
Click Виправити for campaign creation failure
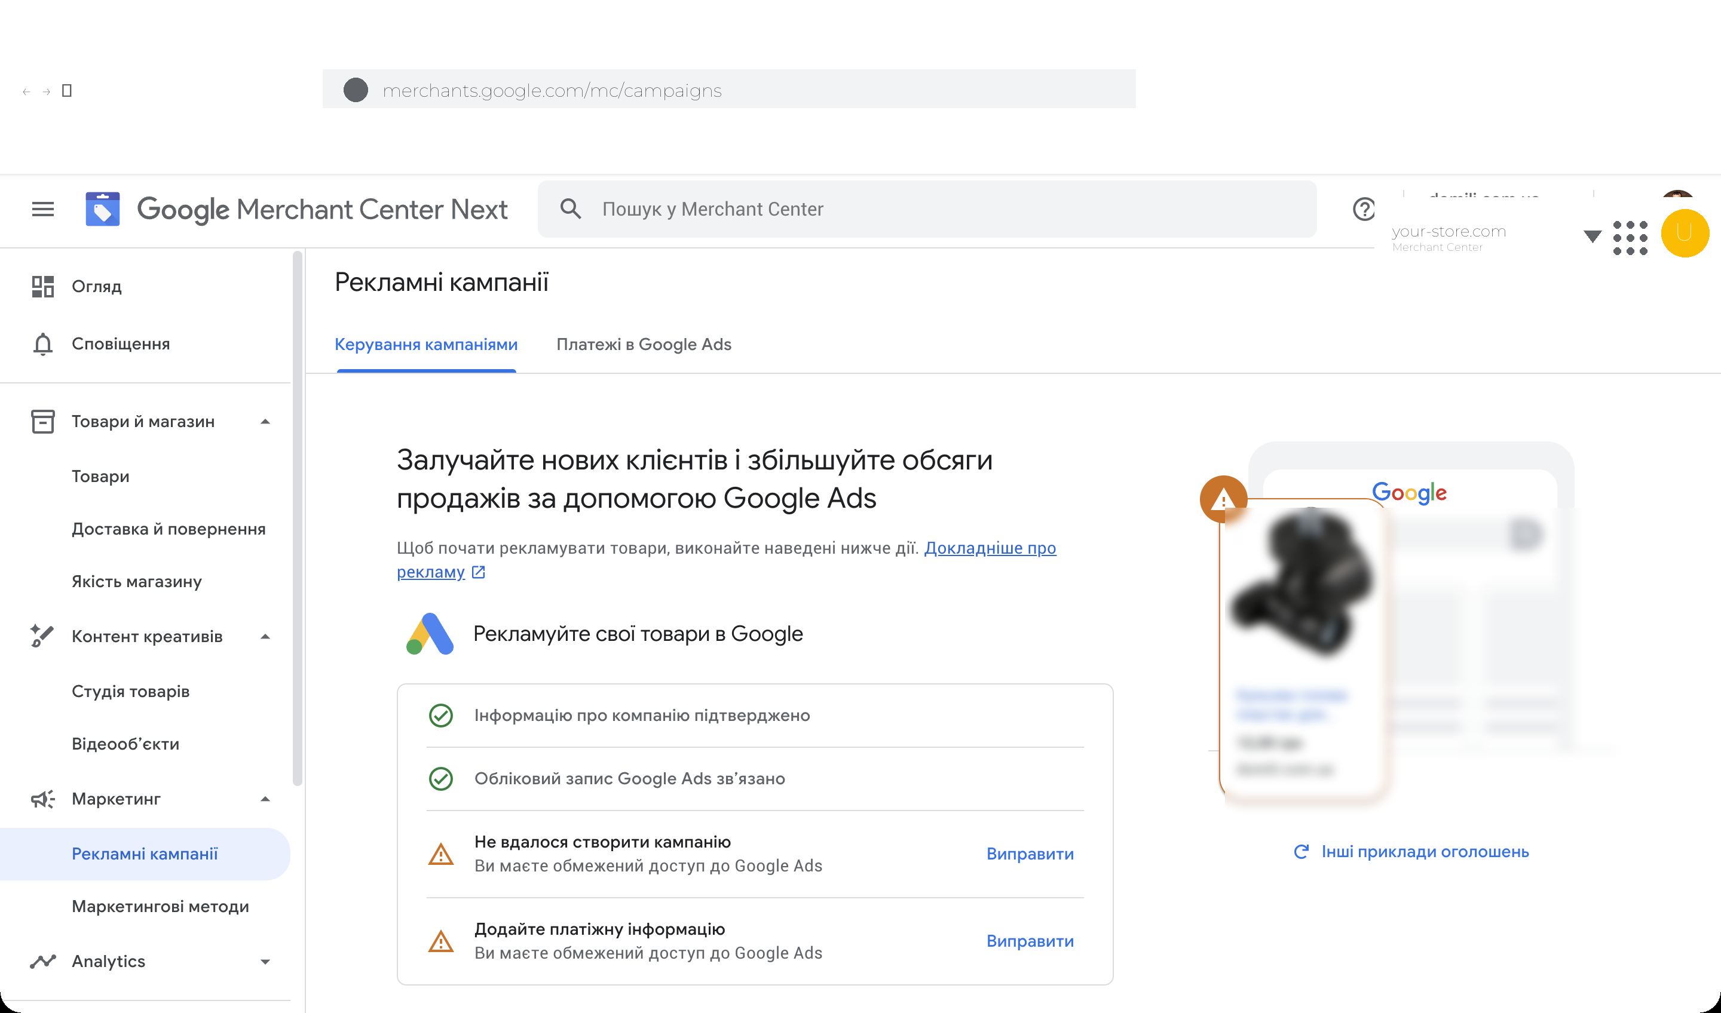pos(1030,854)
